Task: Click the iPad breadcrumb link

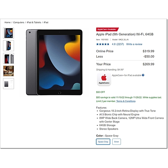Action: (46, 22)
